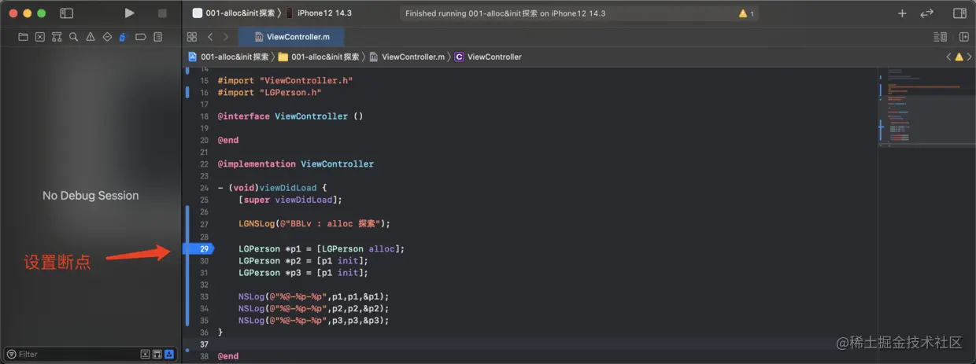Screen dimensions: 976x364
Task: Toggle the second debug navigator filter button
Action: point(157,355)
